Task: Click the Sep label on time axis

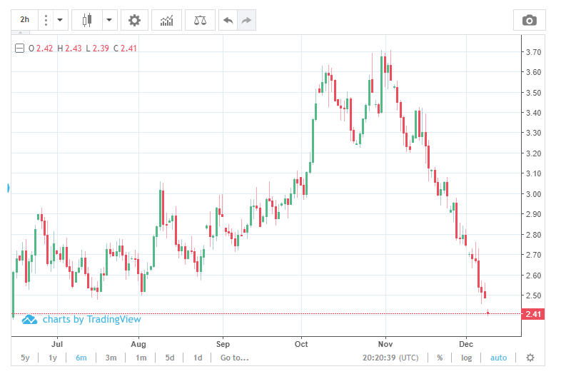Action: coord(223,344)
